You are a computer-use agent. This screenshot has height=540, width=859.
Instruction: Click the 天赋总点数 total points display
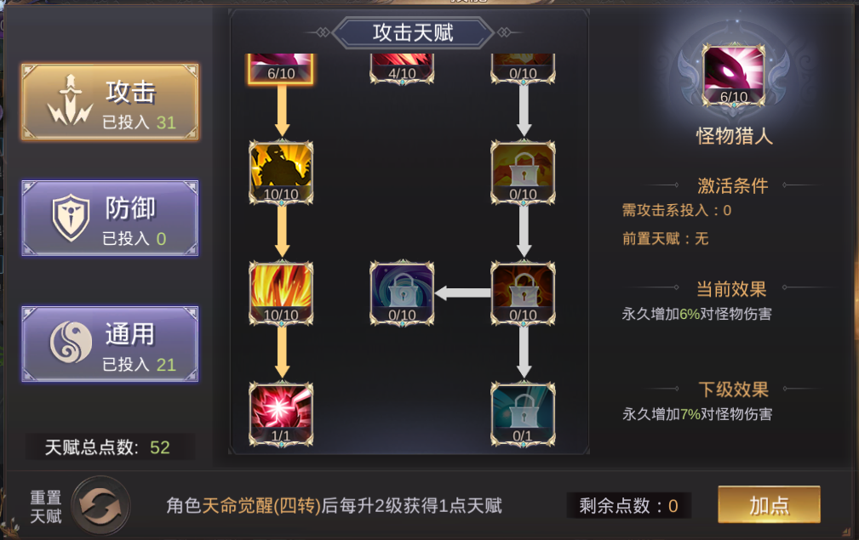pyautogui.click(x=108, y=447)
